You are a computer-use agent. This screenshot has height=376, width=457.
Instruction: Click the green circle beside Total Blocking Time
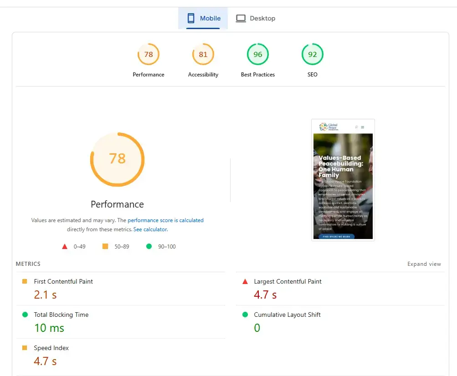pos(25,315)
